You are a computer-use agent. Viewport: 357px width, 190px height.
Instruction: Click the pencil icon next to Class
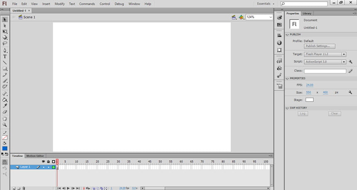click(x=351, y=71)
